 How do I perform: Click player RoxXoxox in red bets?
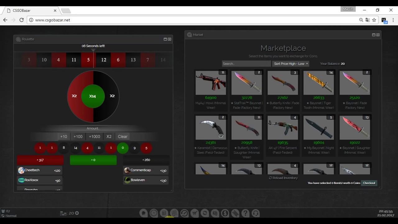[40, 180]
